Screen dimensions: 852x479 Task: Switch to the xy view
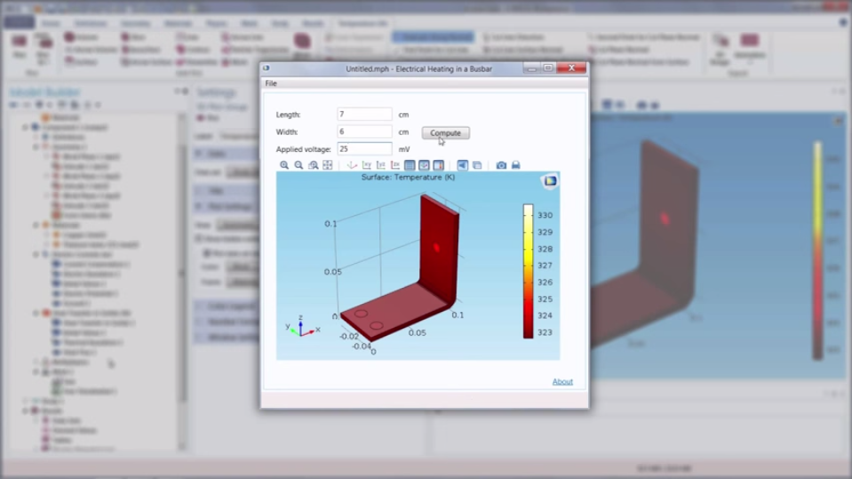[x=366, y=165]
